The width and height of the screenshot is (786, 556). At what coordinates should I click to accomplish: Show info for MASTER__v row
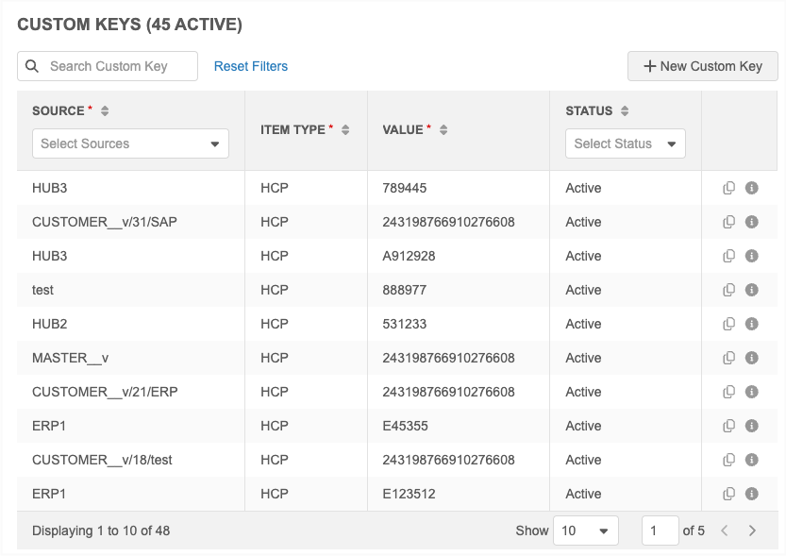point(752,358)
